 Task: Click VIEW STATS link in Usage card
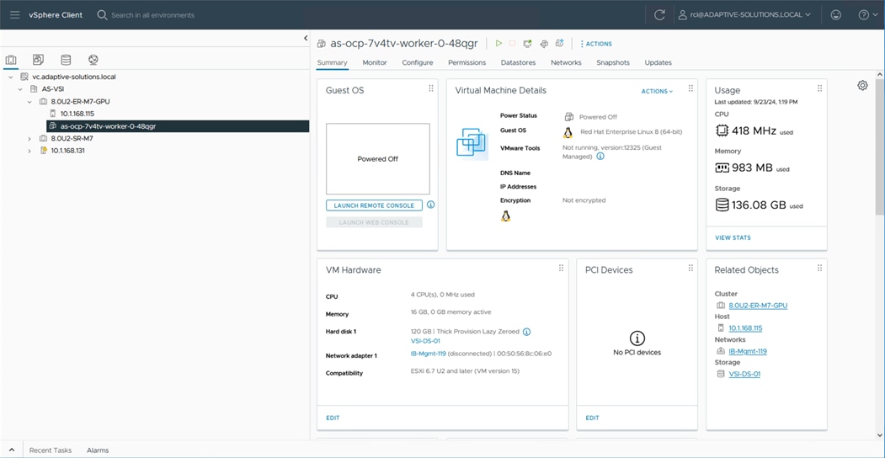tap(733, 238)
